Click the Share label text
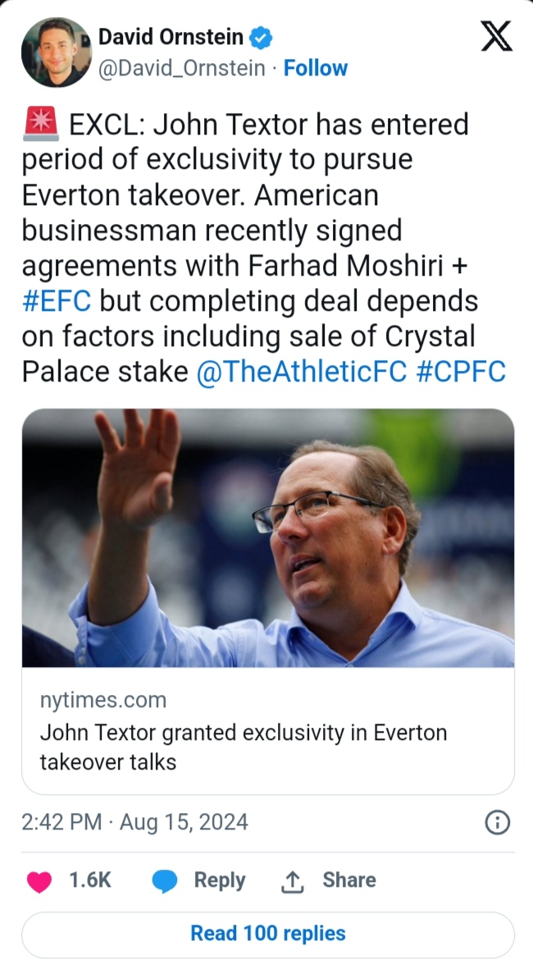 pyautogui.click(x=348, y=880)
